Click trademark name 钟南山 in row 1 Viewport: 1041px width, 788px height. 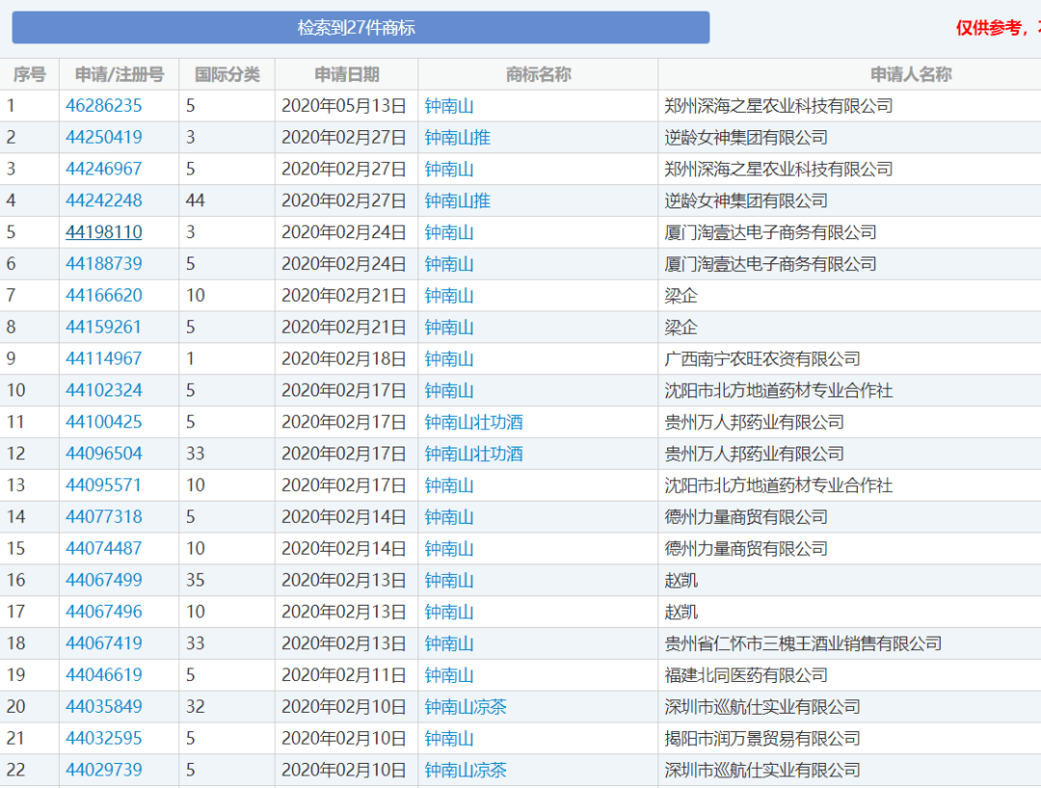pyautogui.click(x=449, y=106)
